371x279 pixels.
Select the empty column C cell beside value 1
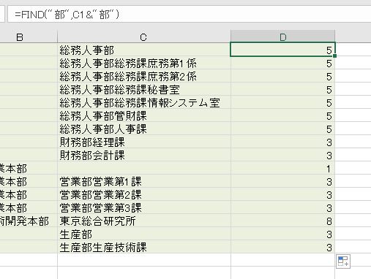144,168
